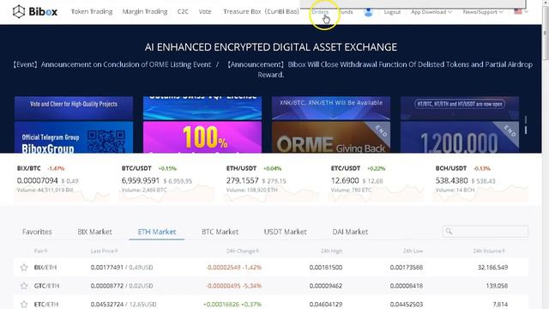549x309 pixels.
Task: Open the Official Telegram Group banner
Action: (74, 137)
